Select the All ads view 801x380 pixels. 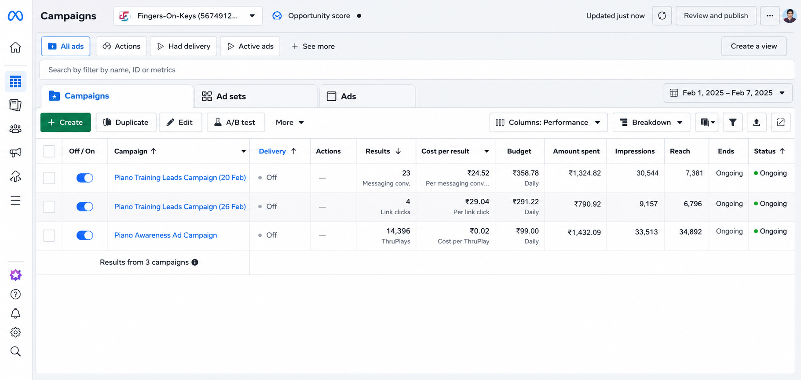tap(66, 46)
